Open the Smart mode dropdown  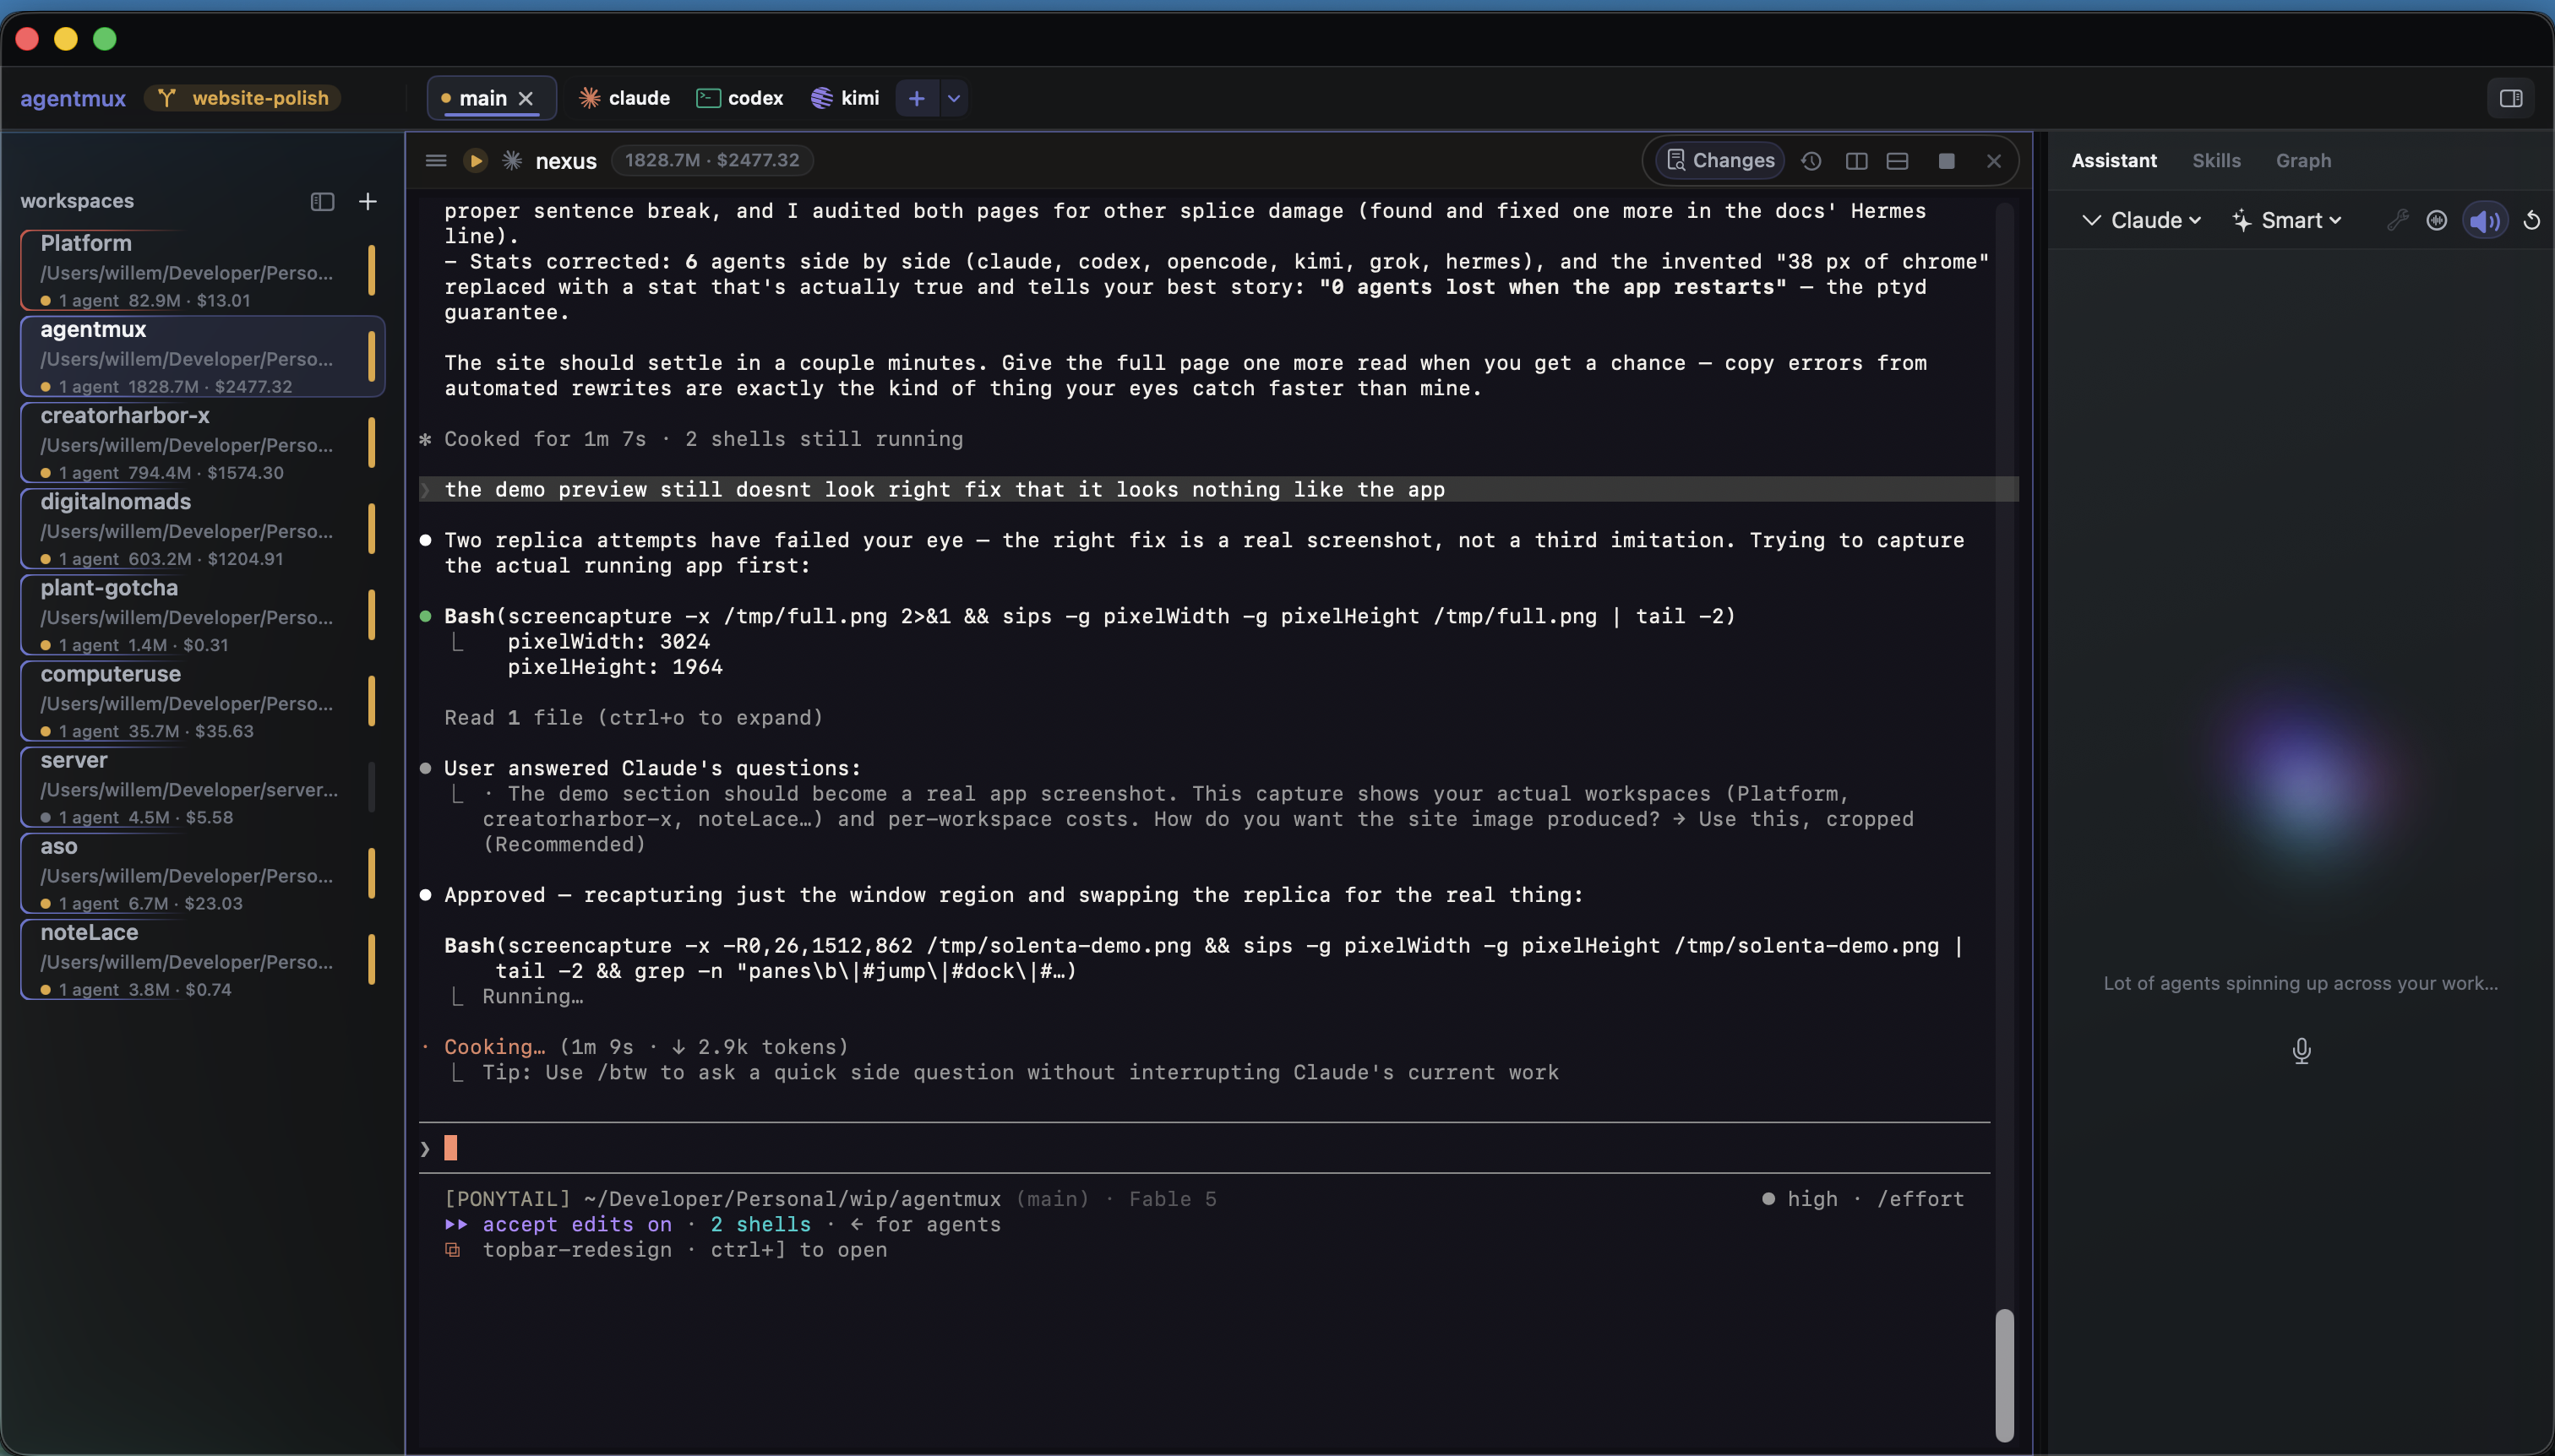point(2287,220)
